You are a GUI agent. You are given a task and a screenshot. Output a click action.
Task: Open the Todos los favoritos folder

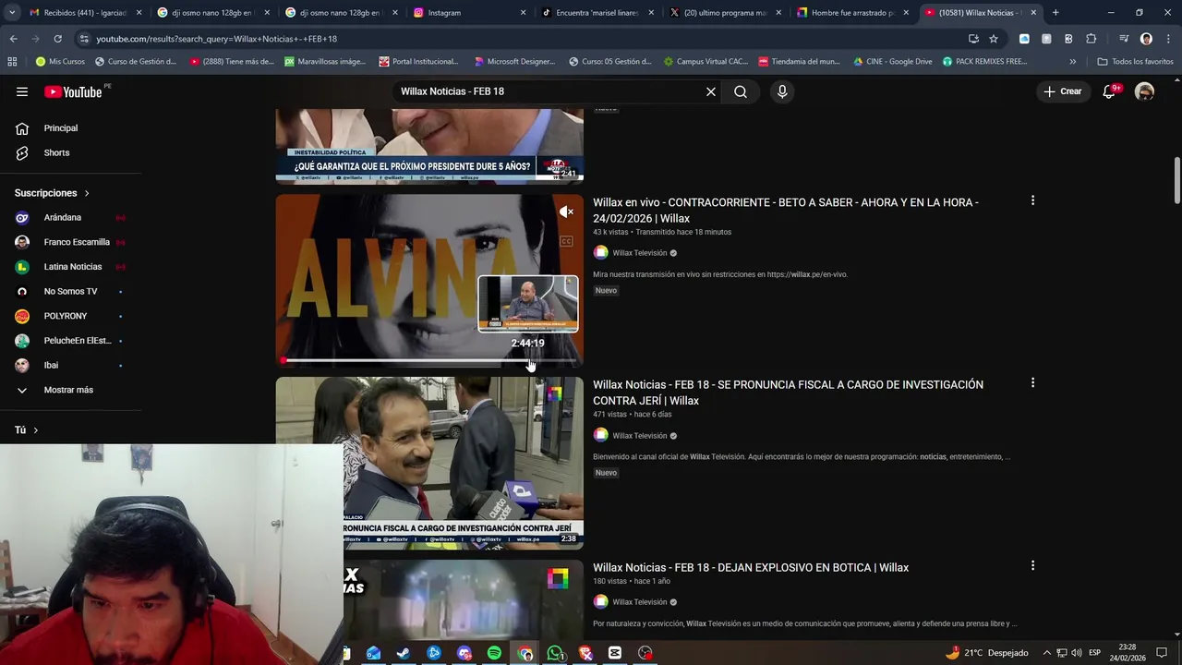1135,62
